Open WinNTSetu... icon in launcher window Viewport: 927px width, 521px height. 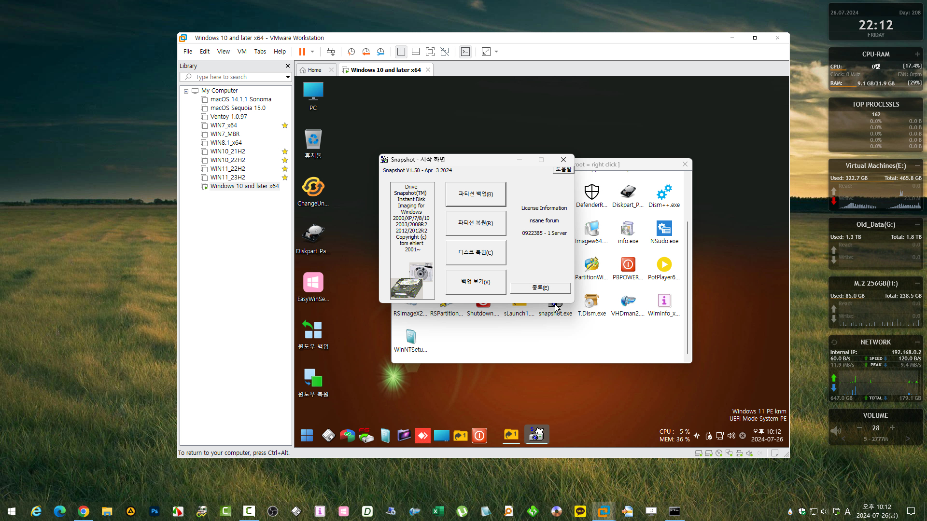coord(410,340)
